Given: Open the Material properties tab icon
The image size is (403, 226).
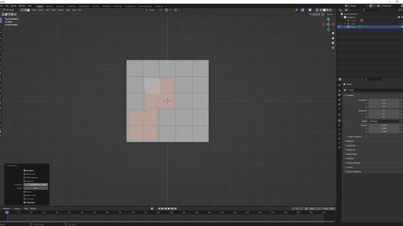Looking at the screenshot, I should pos(339,148).
